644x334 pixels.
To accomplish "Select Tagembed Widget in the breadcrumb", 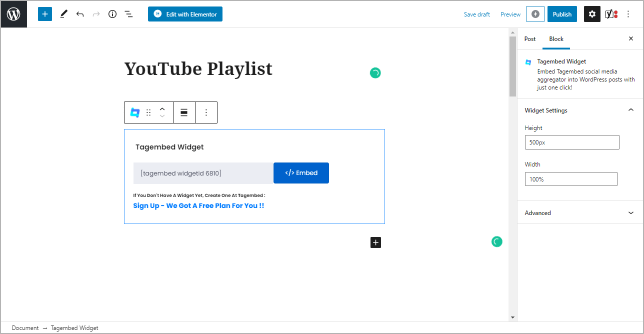I will (x=74, y=328).
